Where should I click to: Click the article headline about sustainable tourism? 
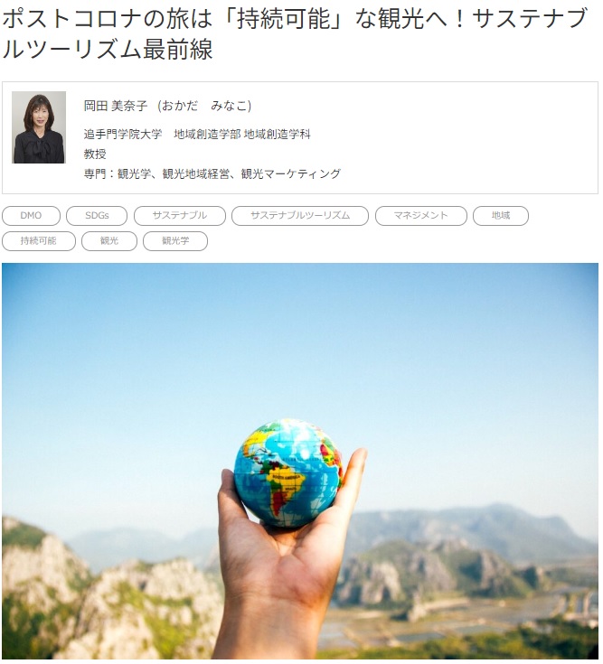[295, 34]
